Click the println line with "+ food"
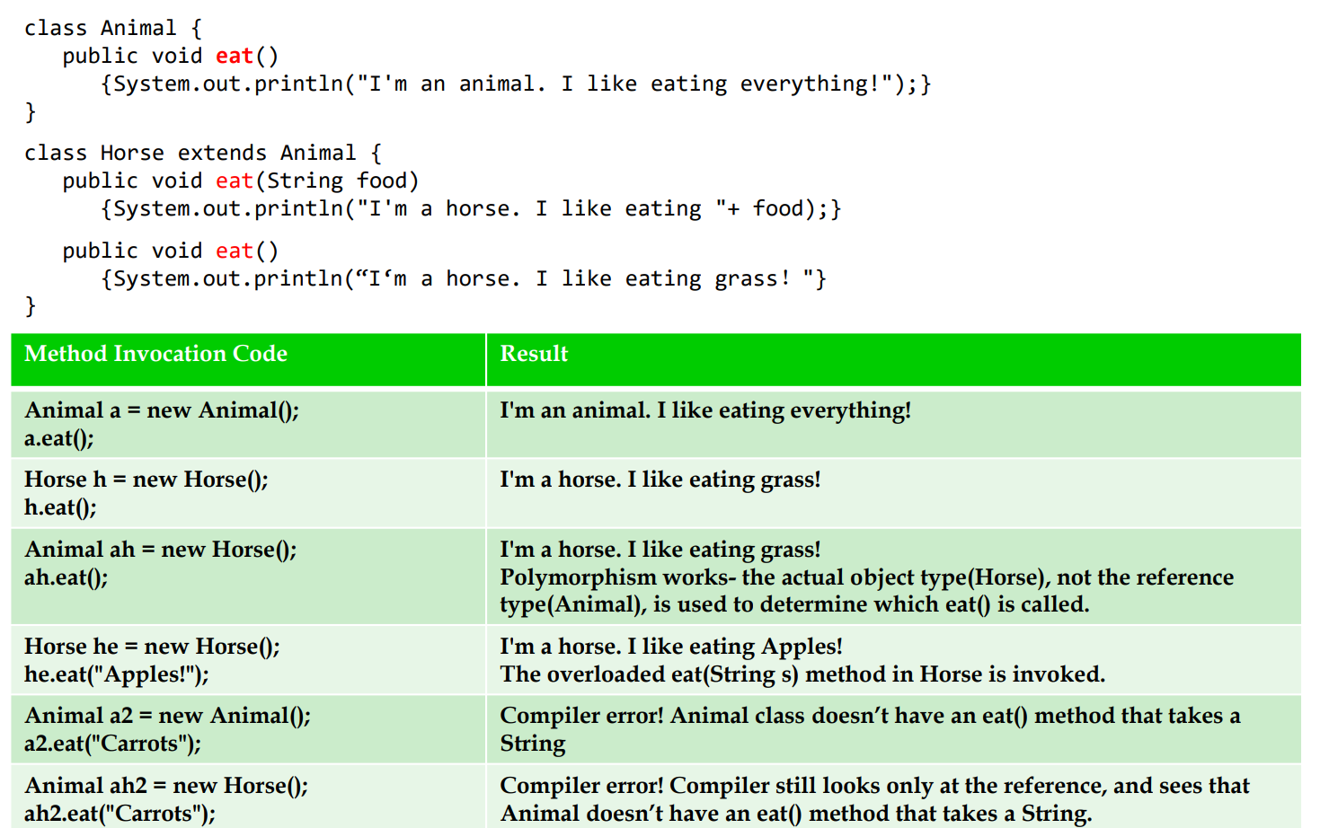1329x828 pixels. (471, 209)
